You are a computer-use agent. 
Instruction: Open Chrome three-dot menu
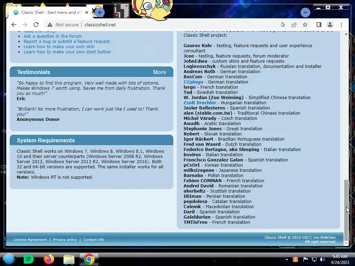point(341,25)
